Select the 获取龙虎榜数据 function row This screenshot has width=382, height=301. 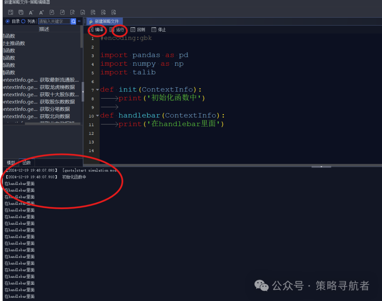click(x=41, y=87)
